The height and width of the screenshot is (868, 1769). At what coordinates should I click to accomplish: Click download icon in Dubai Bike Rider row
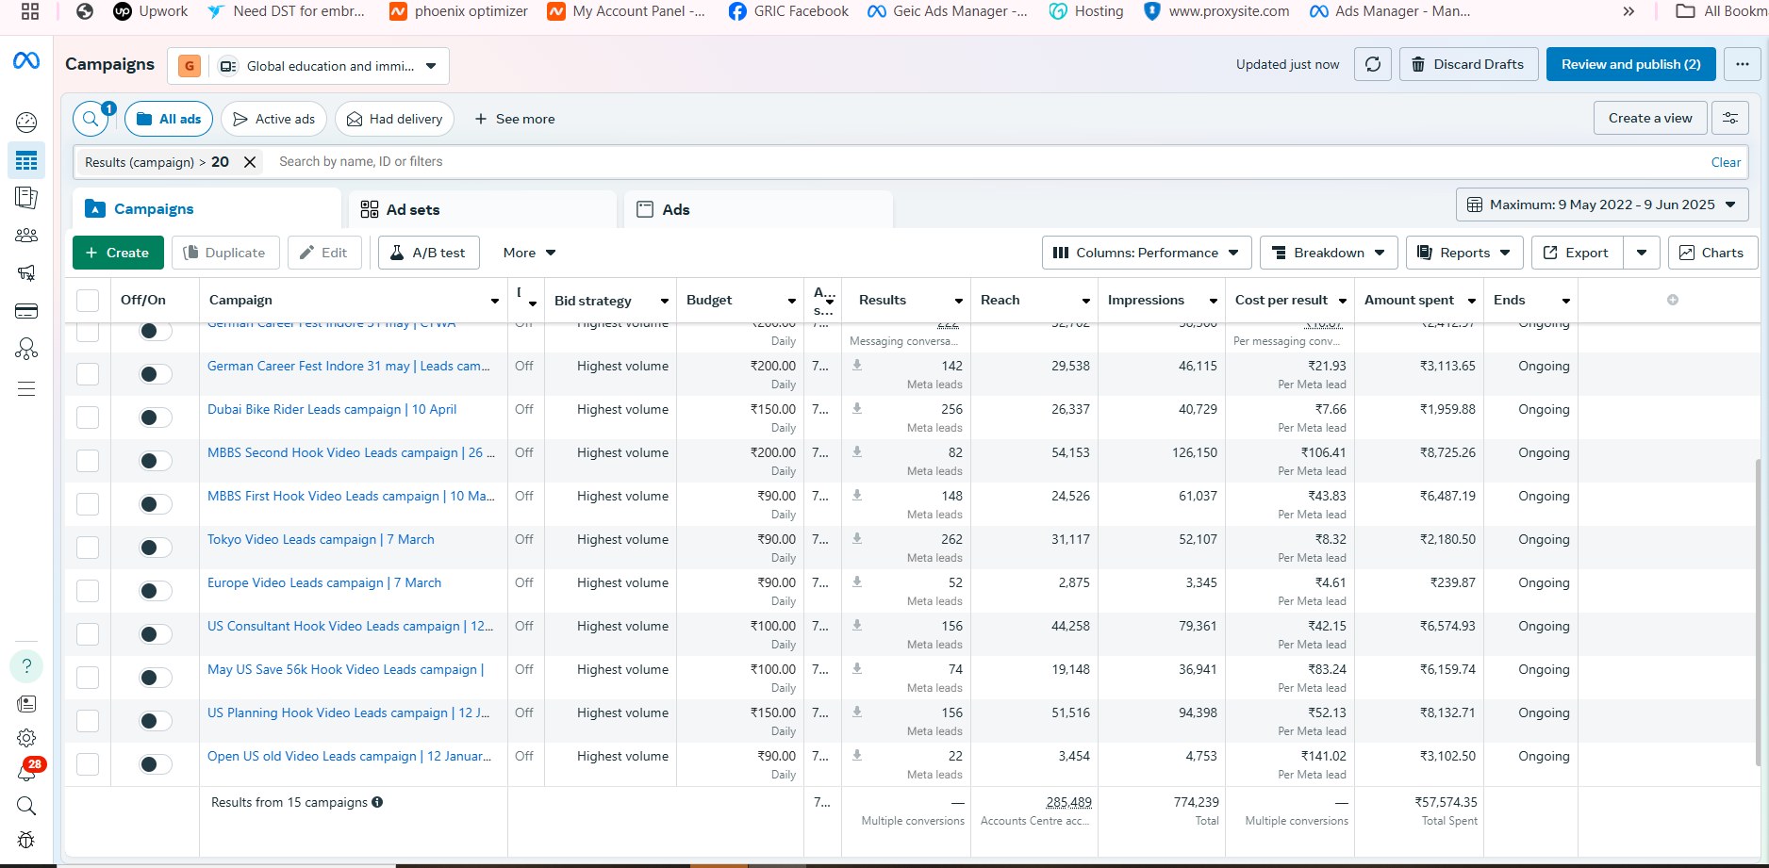857,409
